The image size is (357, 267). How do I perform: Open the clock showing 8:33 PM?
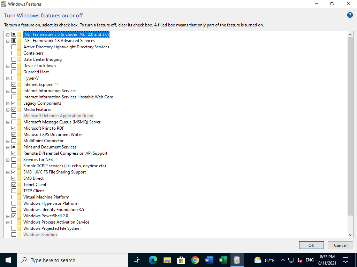pyautogui.click(x=327, y=260)
